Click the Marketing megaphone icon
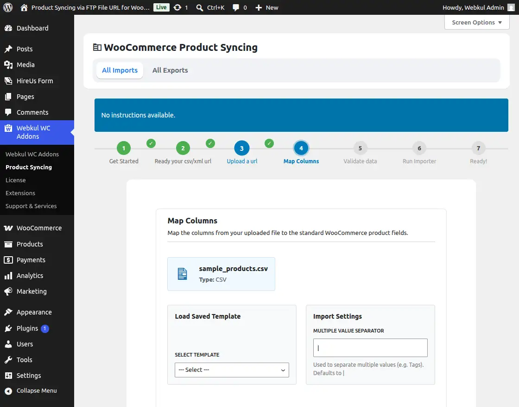The image size is (519, 407). (8, 291)
